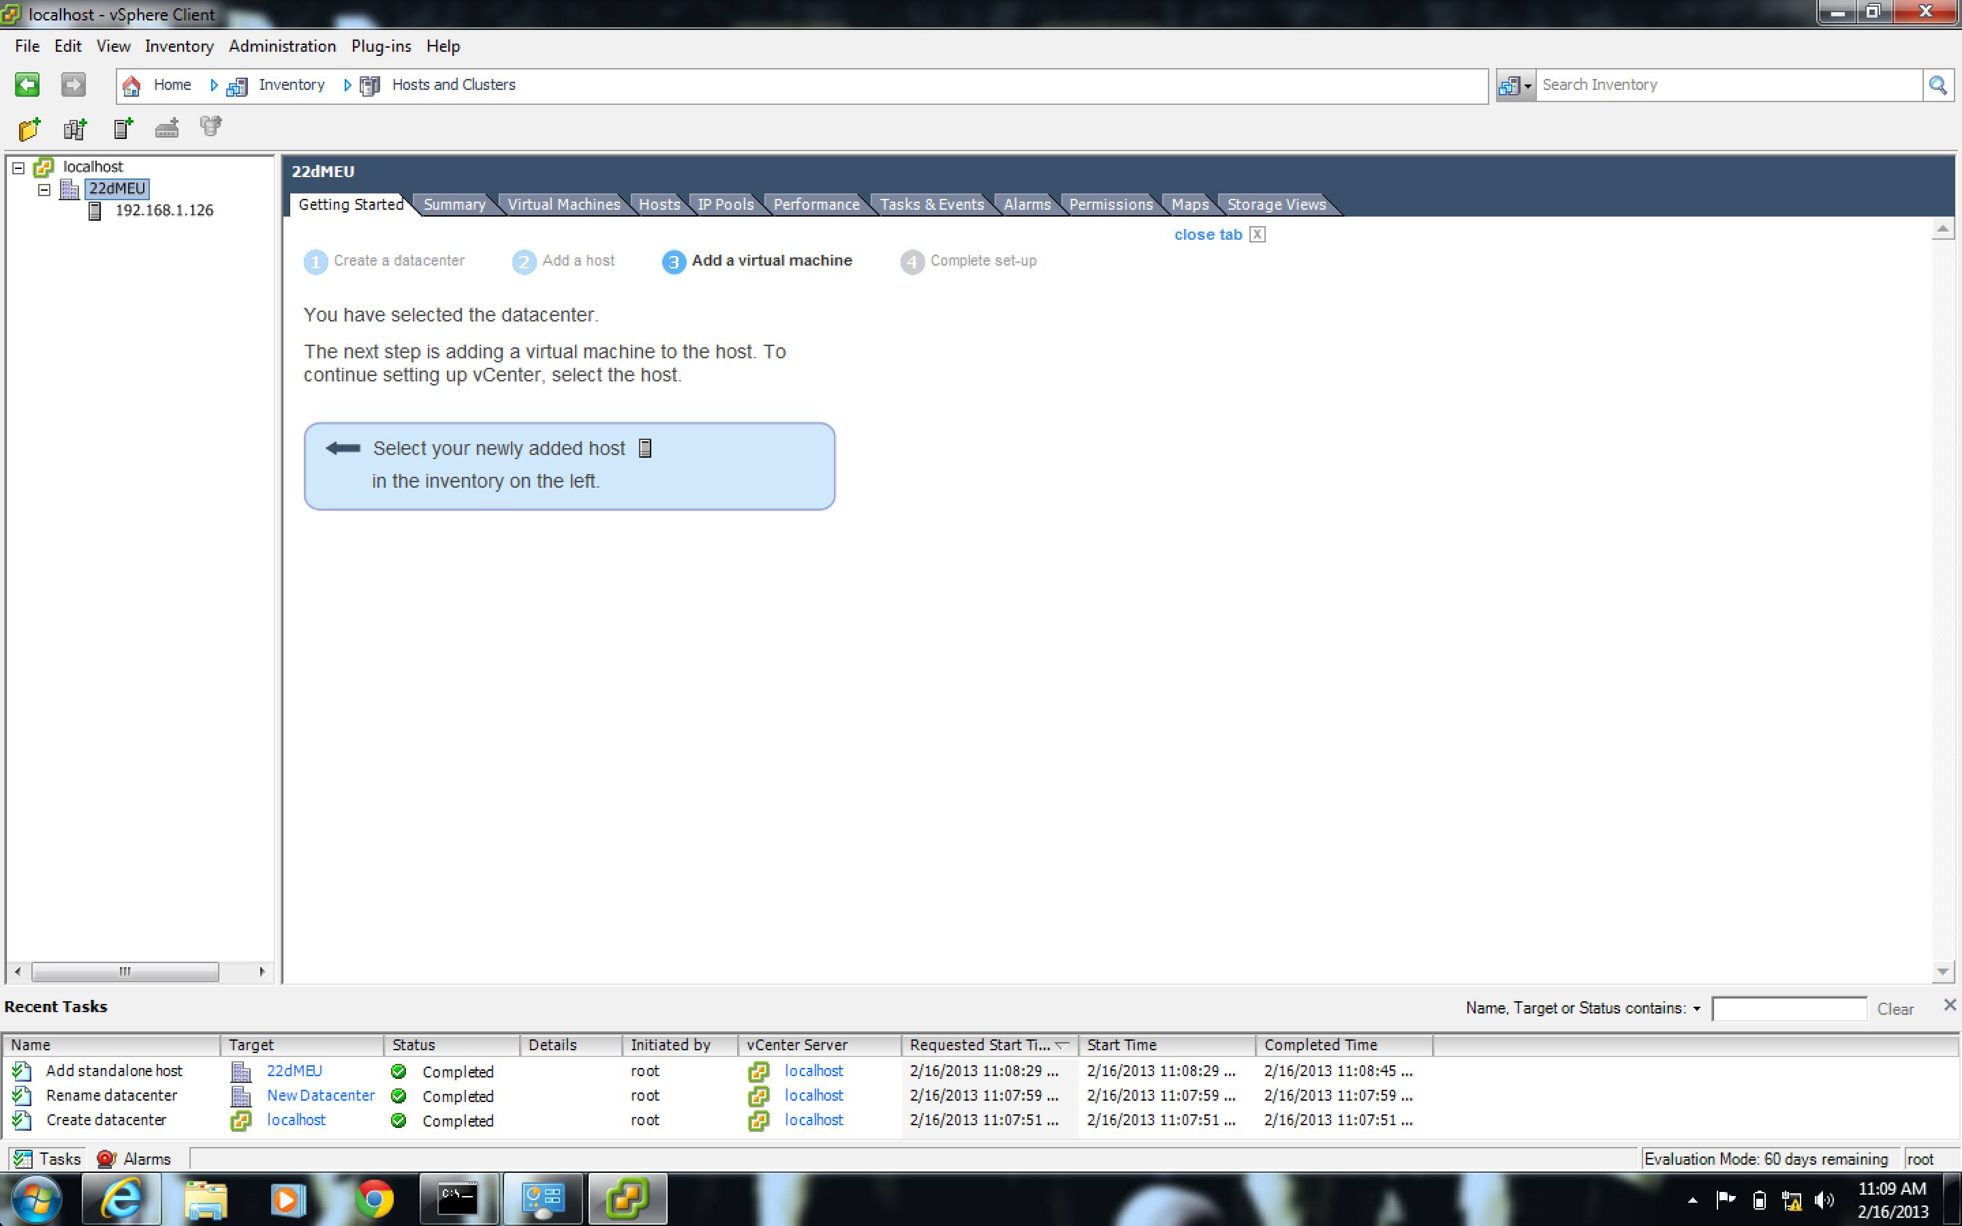Click the Recent Tasks filter text field
This screenshot has width=1962, height=1226.
pos(1790,1009)
